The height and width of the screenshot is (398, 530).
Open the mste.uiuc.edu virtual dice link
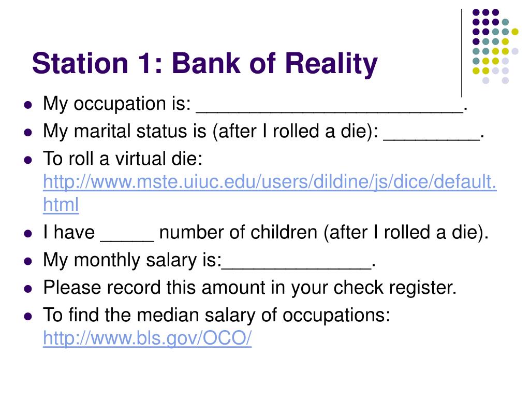(270, 182)
